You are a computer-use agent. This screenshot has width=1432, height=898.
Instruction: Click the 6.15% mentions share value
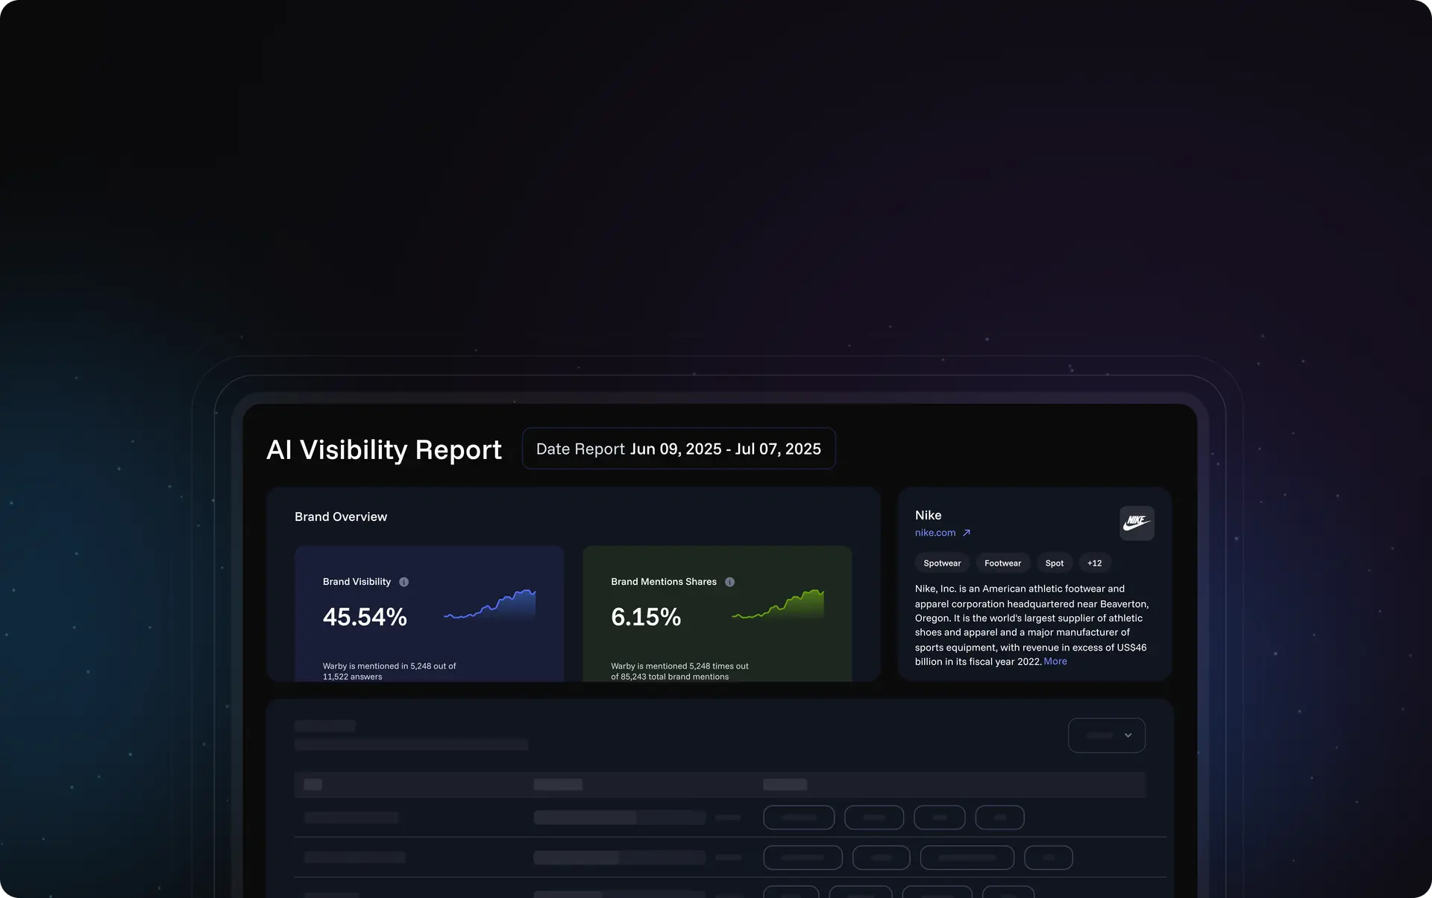click(x=645, y=617)
